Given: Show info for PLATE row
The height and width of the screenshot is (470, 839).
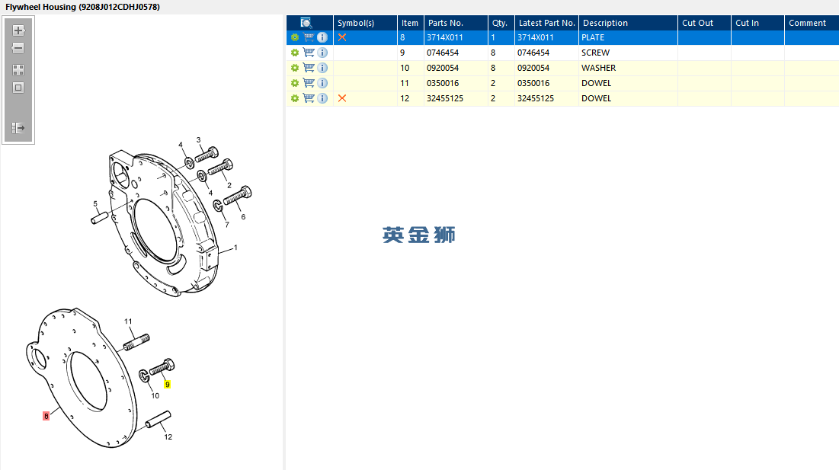Looking at the screenshot, I should point(322,37).
